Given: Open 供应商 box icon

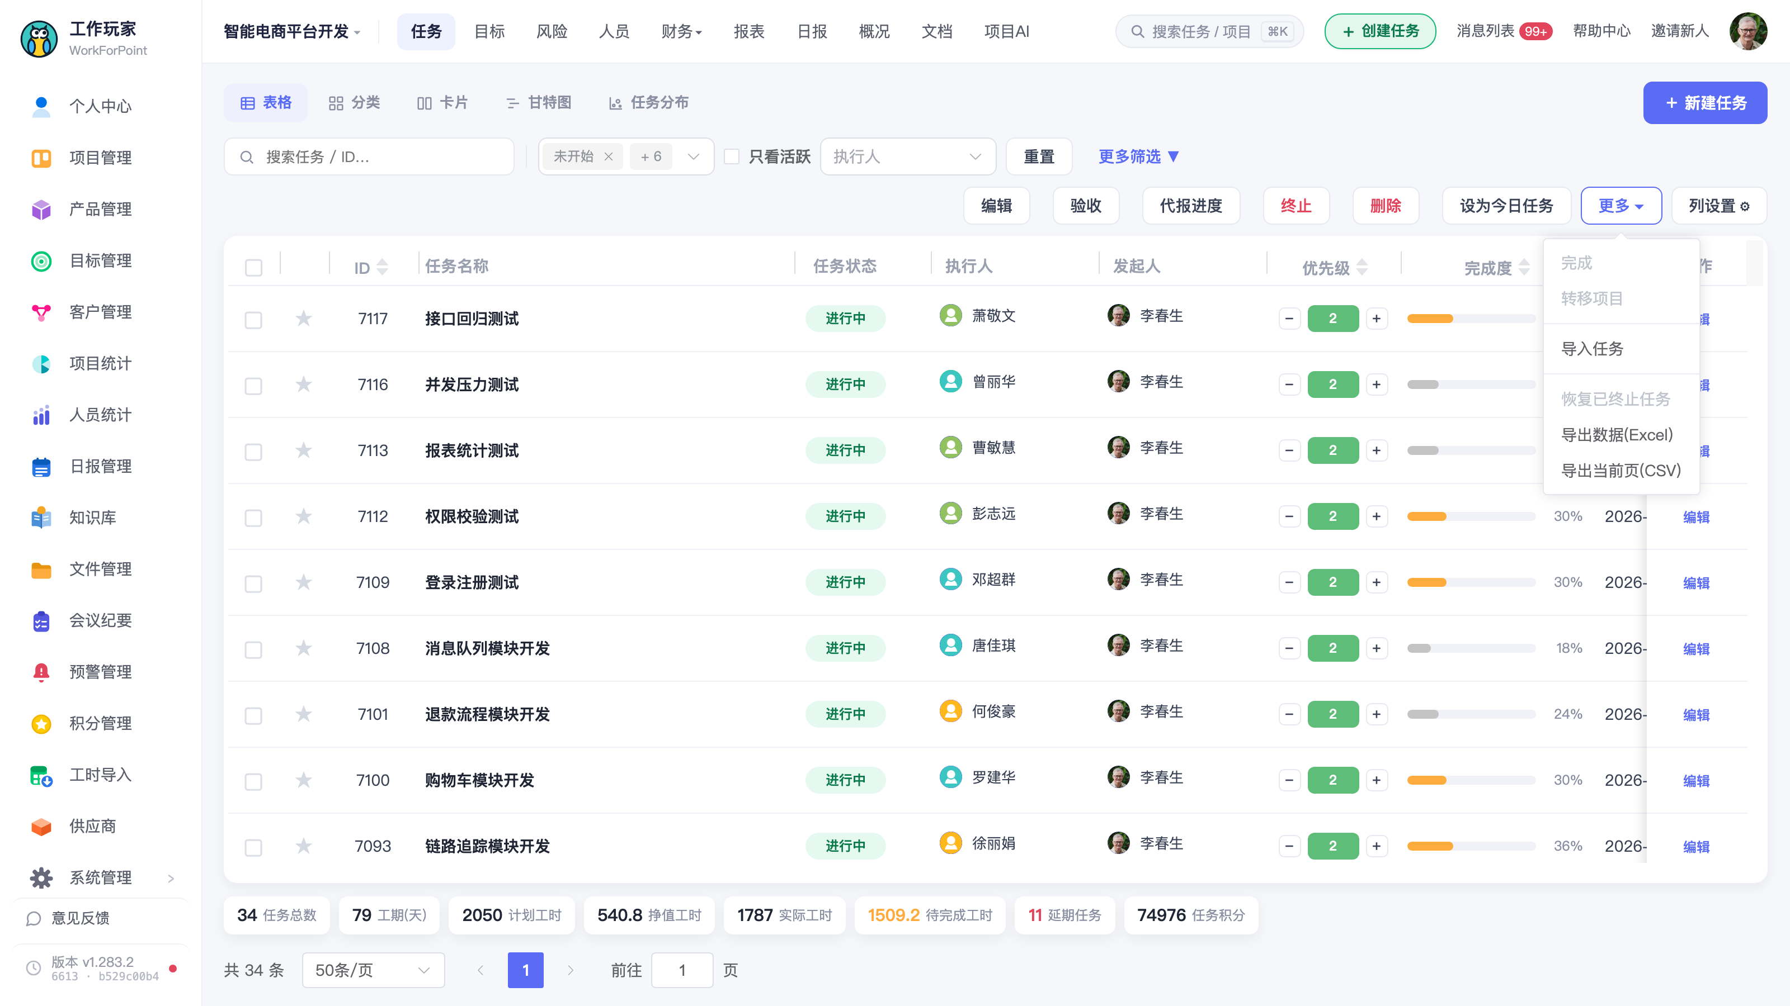Looking at the screenshot, I should pyautogui.click(x=41, y=826).
